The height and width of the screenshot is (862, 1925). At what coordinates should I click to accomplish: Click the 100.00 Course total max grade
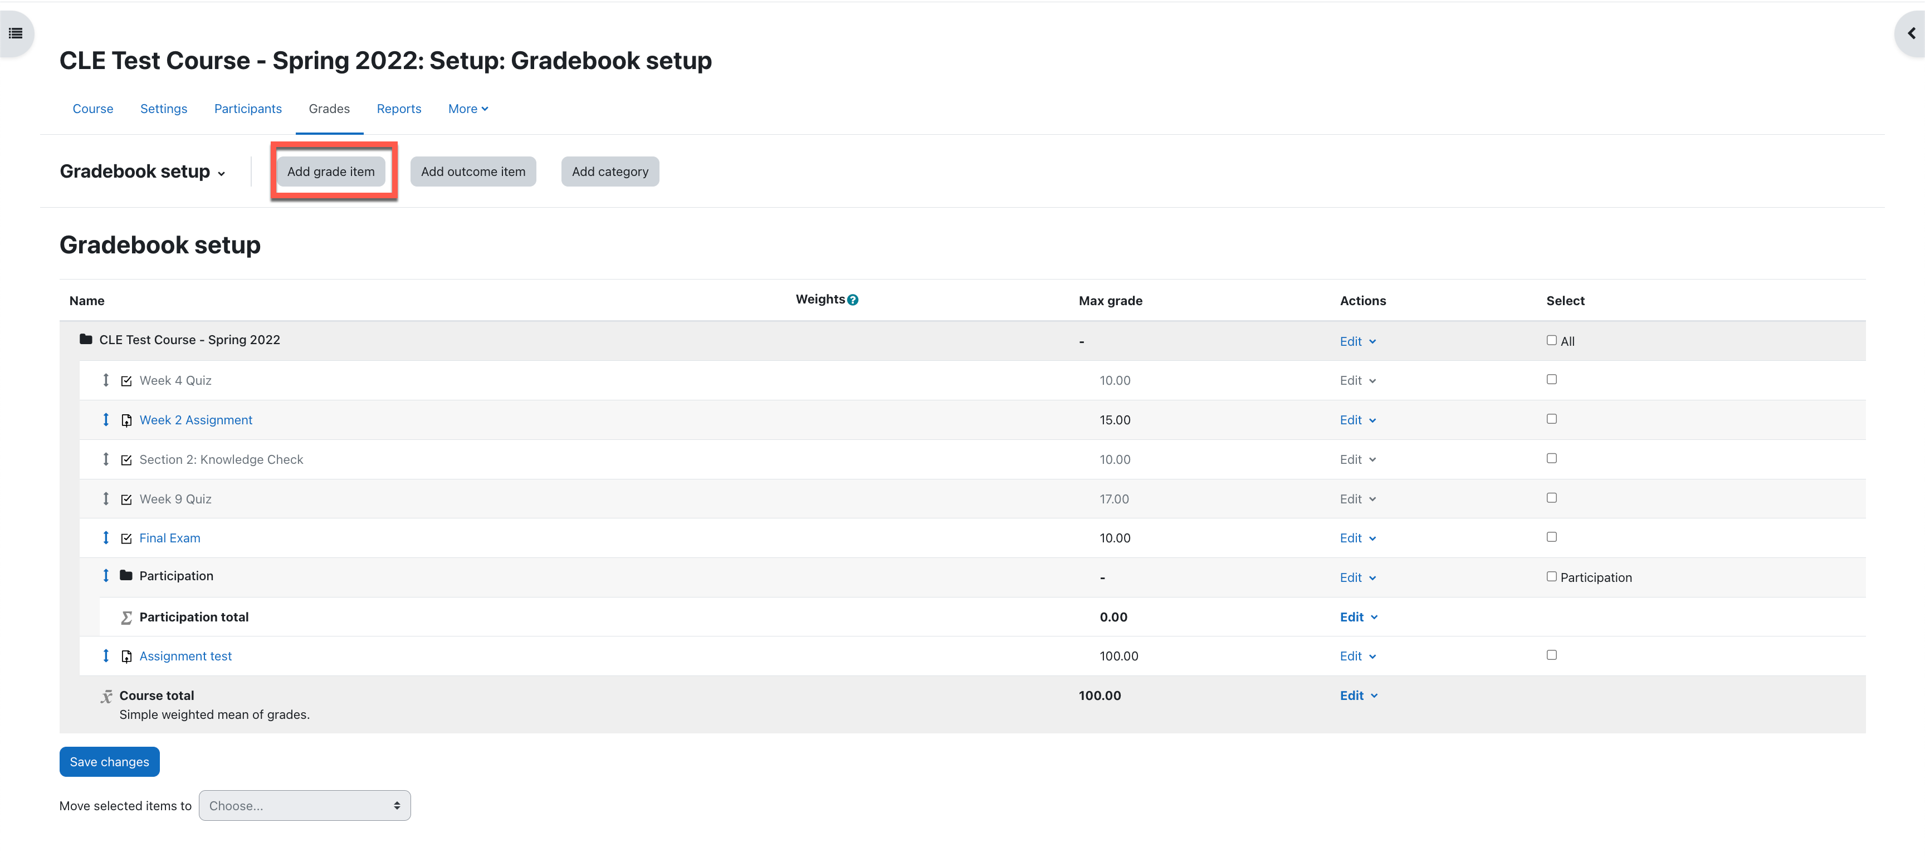(1100, 696)
